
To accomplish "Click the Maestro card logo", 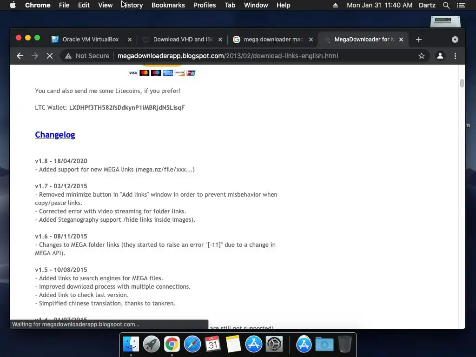I will pyautogui.click(x=156, y=73).
